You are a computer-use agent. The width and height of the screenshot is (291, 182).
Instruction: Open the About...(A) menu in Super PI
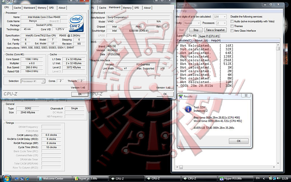[201, 40]
